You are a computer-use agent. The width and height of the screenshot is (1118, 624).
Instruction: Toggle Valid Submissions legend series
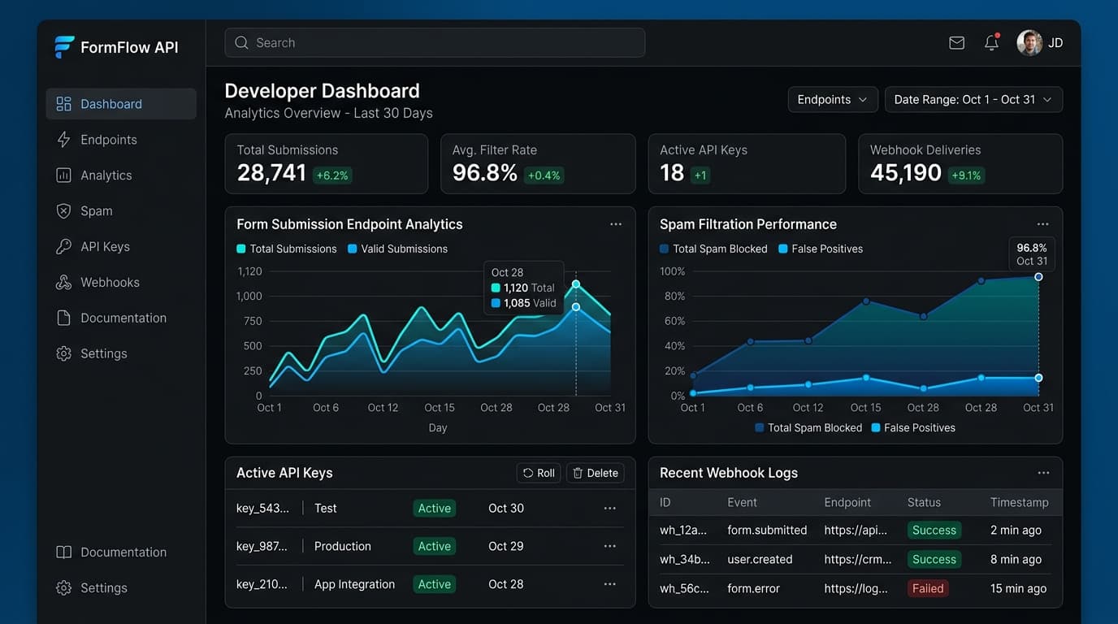coord(397,249)
